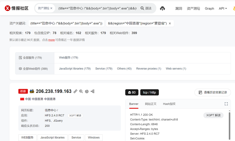Click the WEB服务 tag
Viewport: 235px width, 141px height.
click(x=28, y=137)
